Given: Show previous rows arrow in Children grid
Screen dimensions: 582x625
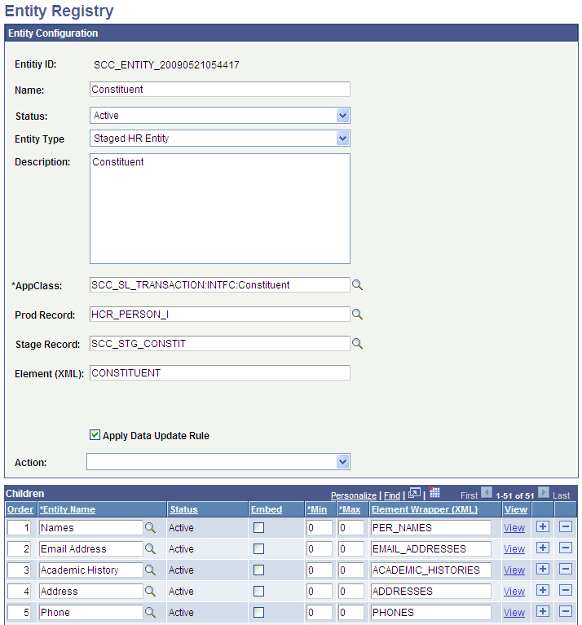Looking at the screenshot, I should pyautogui.click(x=487, y=493).
